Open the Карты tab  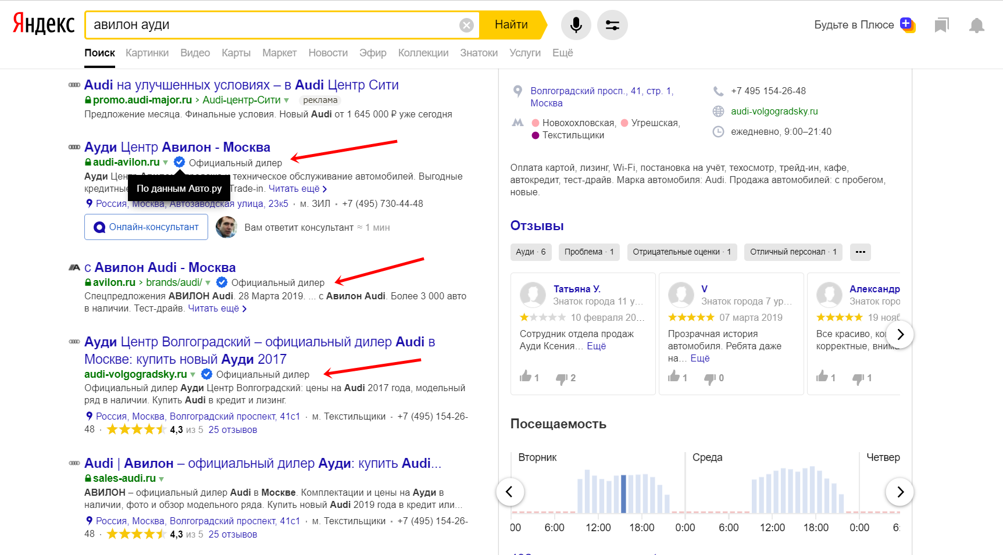[235, 53]
